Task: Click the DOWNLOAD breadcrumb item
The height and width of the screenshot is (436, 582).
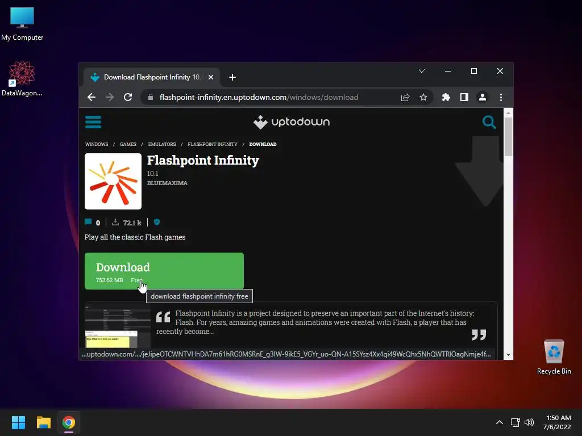Action: (263, 144)
